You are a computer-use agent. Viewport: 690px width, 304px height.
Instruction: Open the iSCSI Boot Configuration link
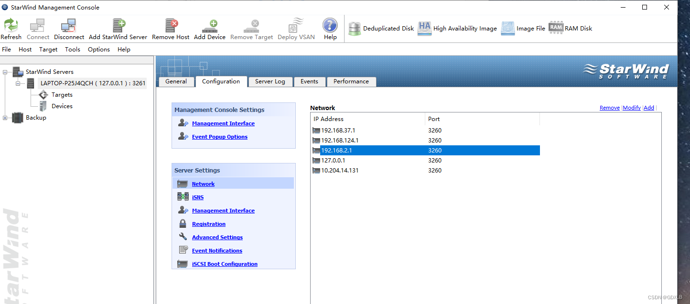225,264
